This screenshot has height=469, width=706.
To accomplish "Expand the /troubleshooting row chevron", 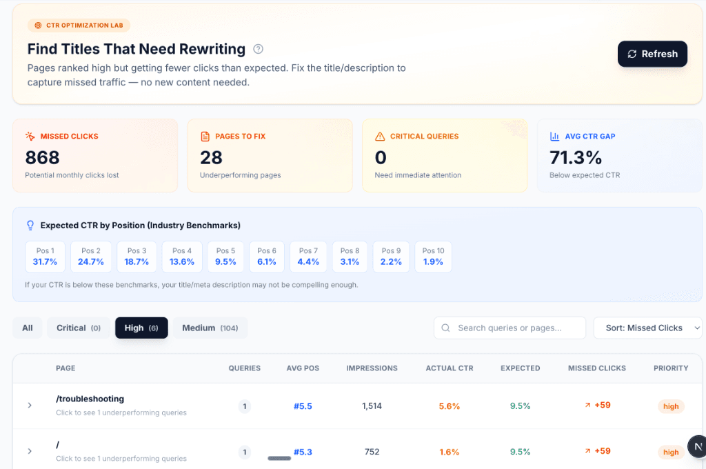I will [x=30, y=406].
